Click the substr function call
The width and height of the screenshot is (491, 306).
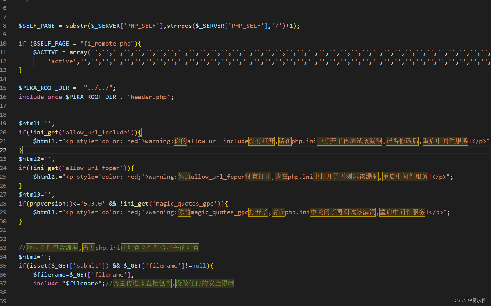click(77, 26)
